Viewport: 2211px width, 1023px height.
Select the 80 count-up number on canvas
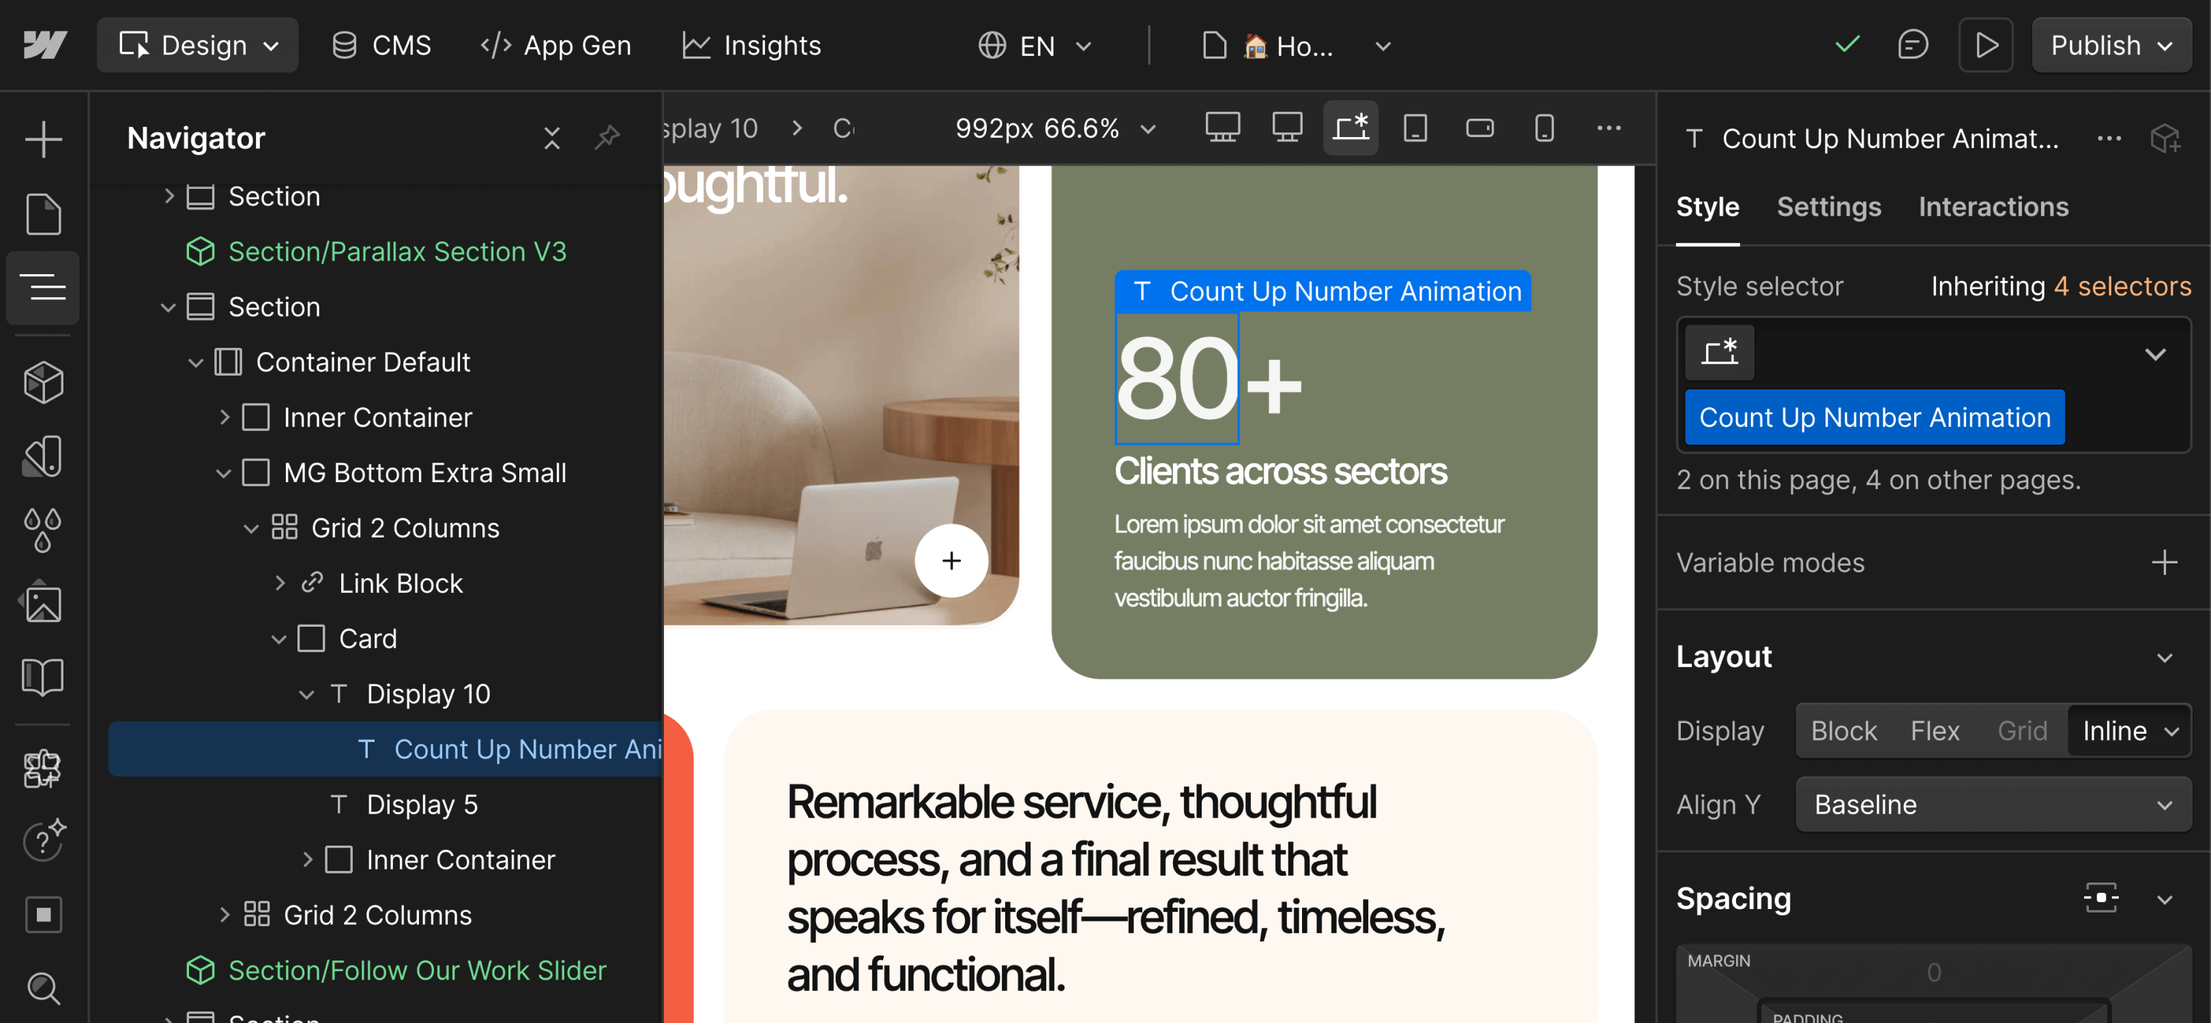pyautogui.click(x=1176, y=378)
